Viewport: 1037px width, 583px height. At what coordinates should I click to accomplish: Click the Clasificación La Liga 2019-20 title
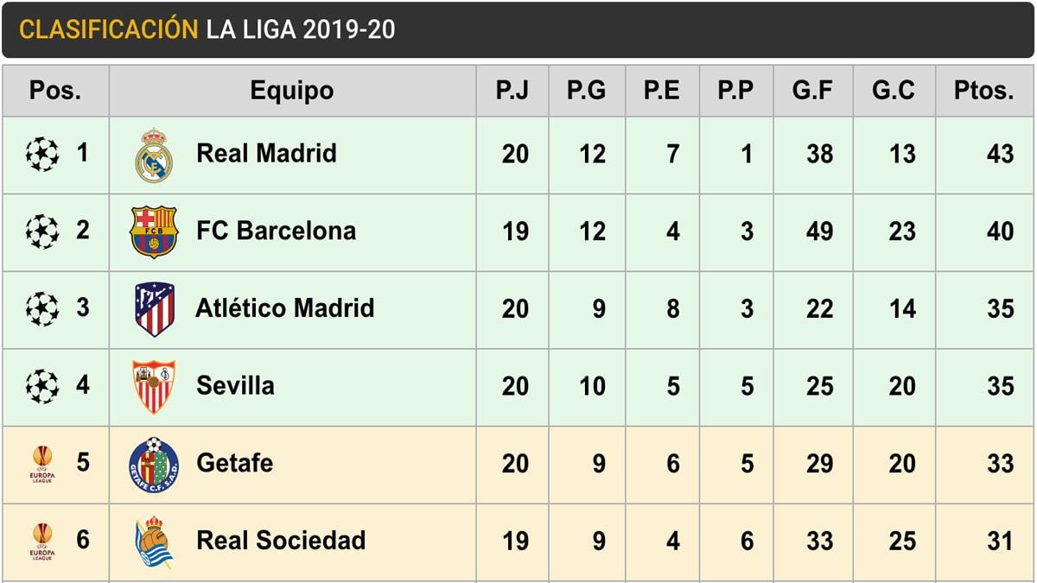[207, 29]
